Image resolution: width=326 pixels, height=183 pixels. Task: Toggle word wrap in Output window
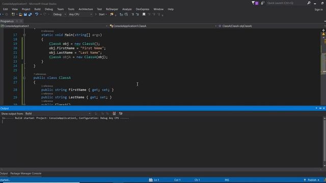[121, 113]
